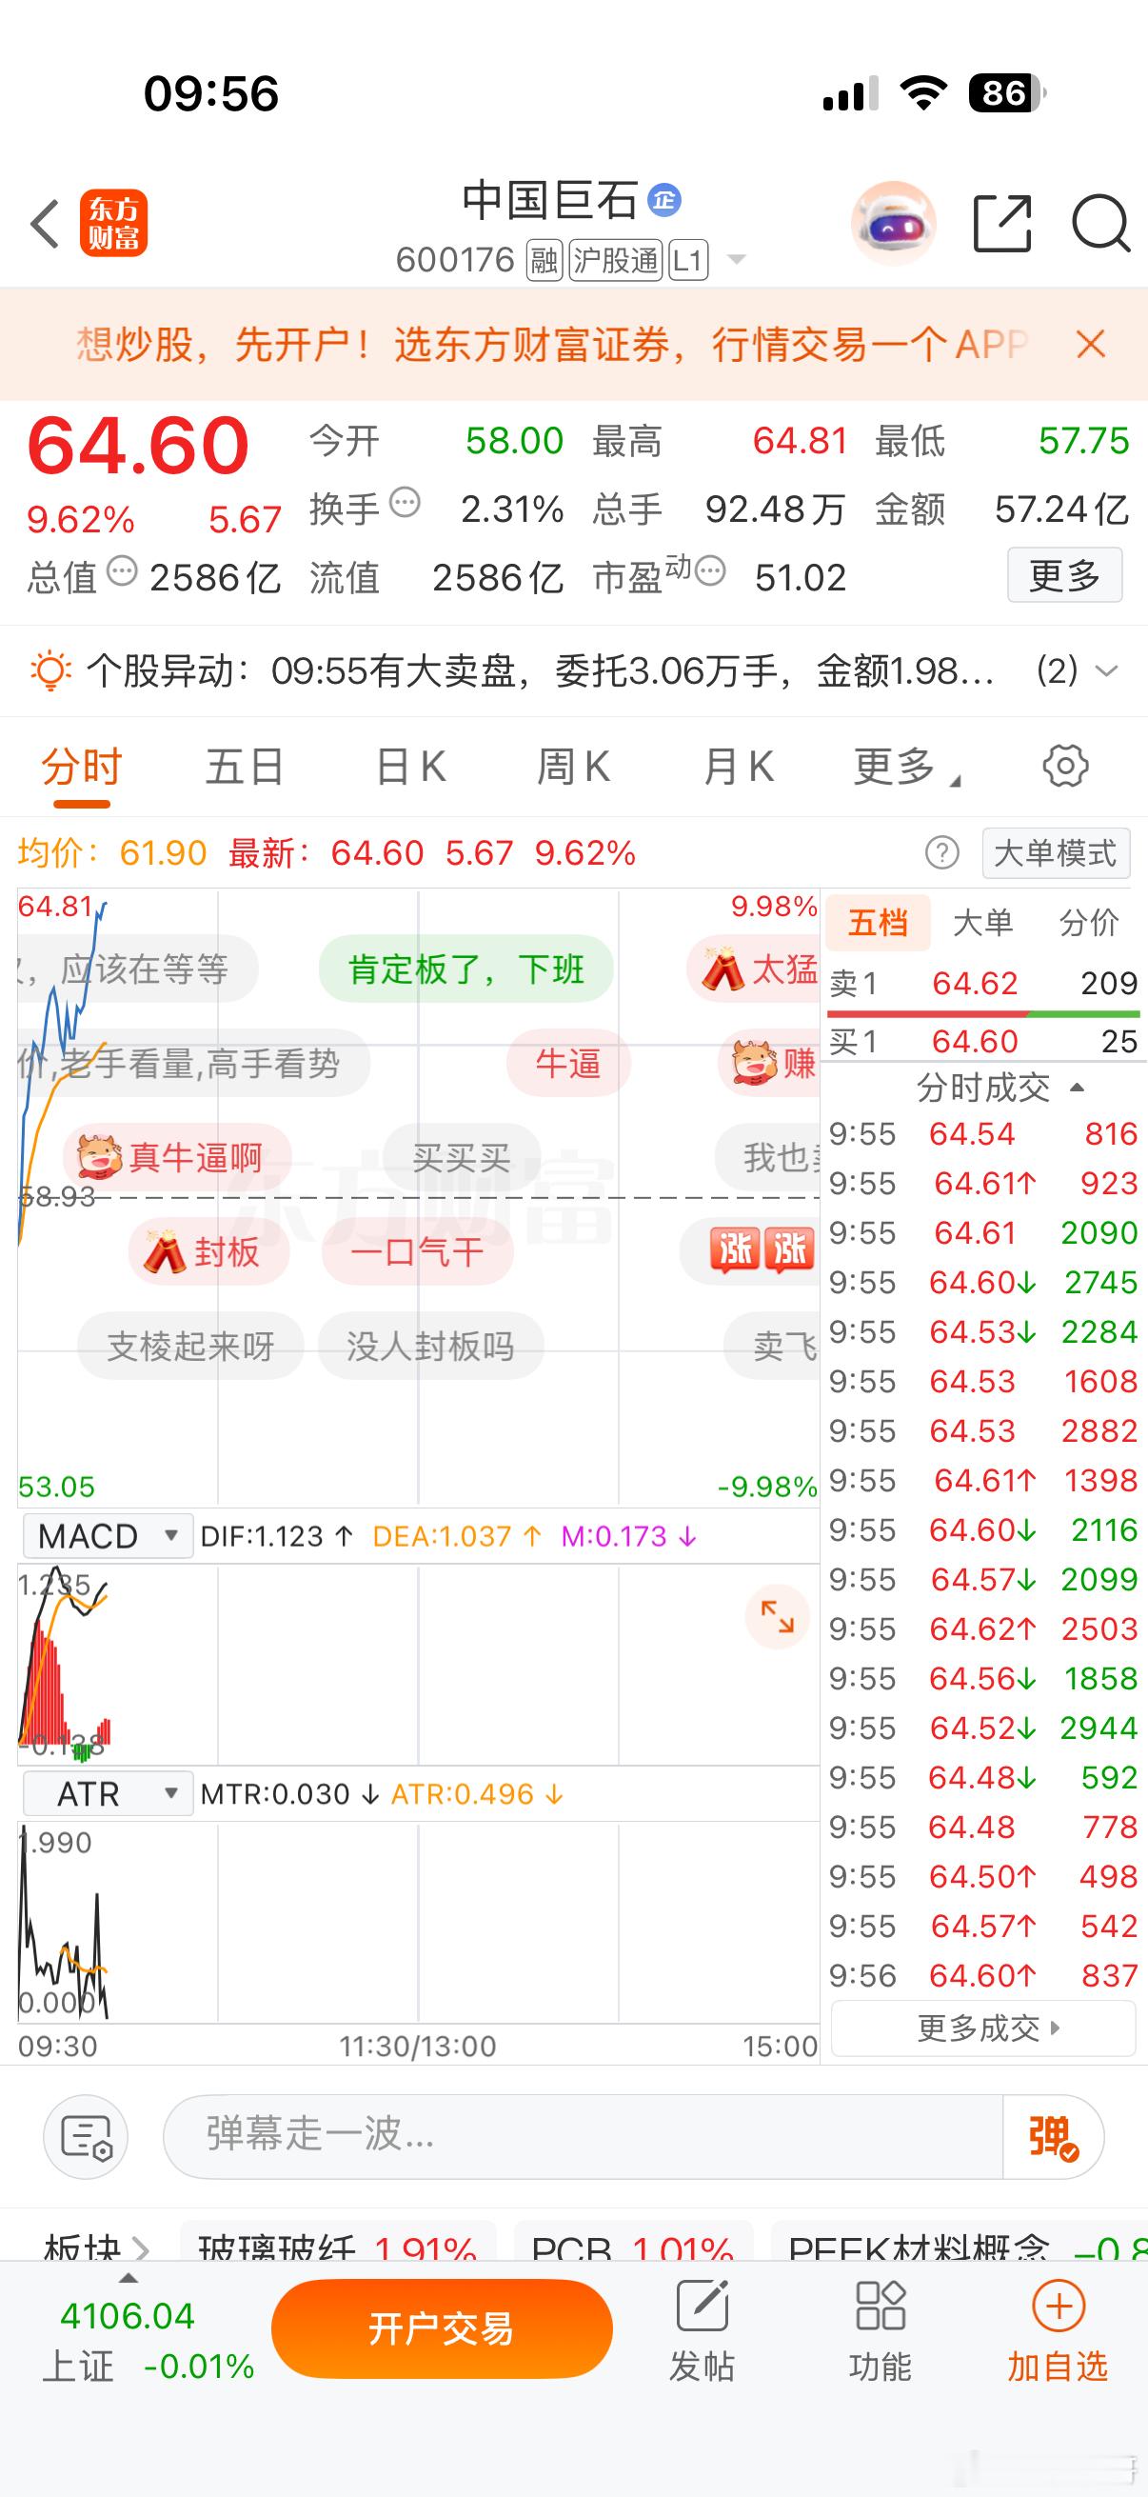Tap the 上证 4106.04 index ticker
The height and width of the screenshot is (2497, 1148).
[x=147, y=2340]
